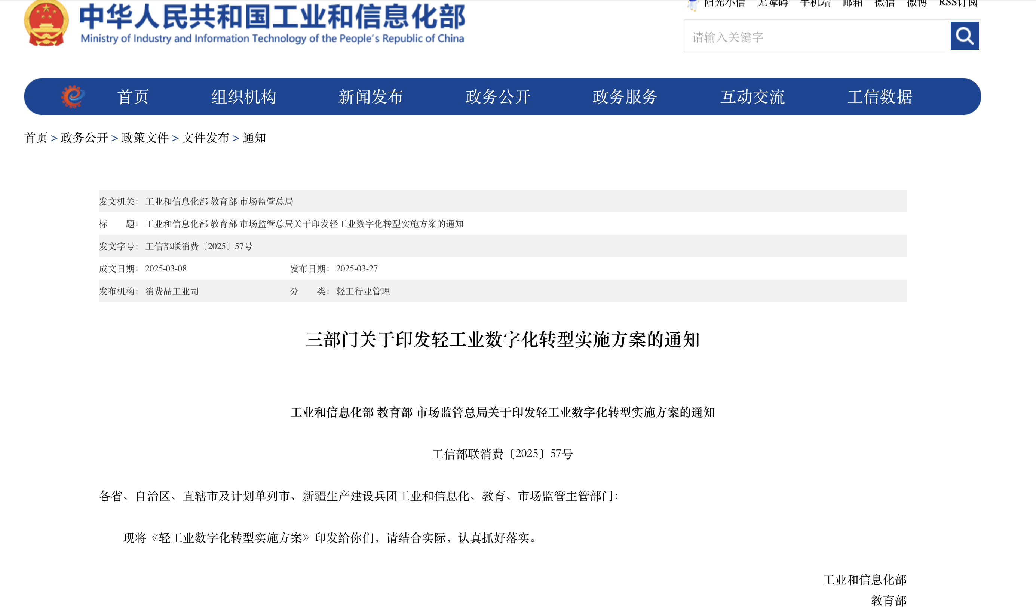Go to 政策文件 in the breadcrumb

click(145, 138)
